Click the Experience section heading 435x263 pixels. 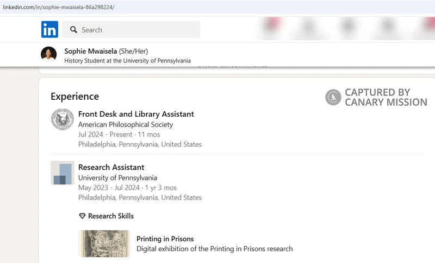coord(74,97)
